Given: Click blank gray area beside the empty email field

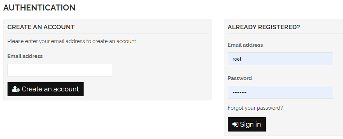Looking at the screenshot, I should [162, 70].
